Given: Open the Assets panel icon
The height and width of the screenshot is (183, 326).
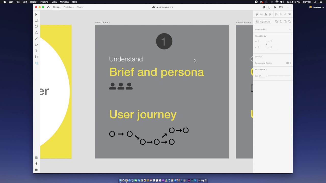Looking at the screenshot, I should tap(36, 157).
